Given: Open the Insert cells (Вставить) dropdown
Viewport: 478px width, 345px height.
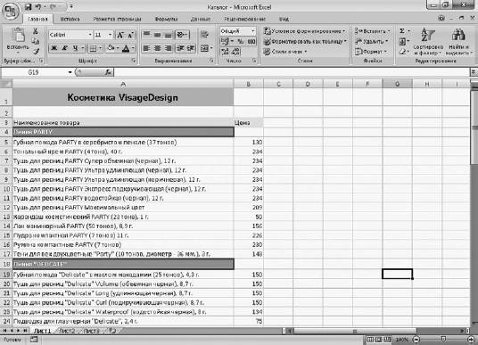Looking at the screenshot, I should (372, 31).
